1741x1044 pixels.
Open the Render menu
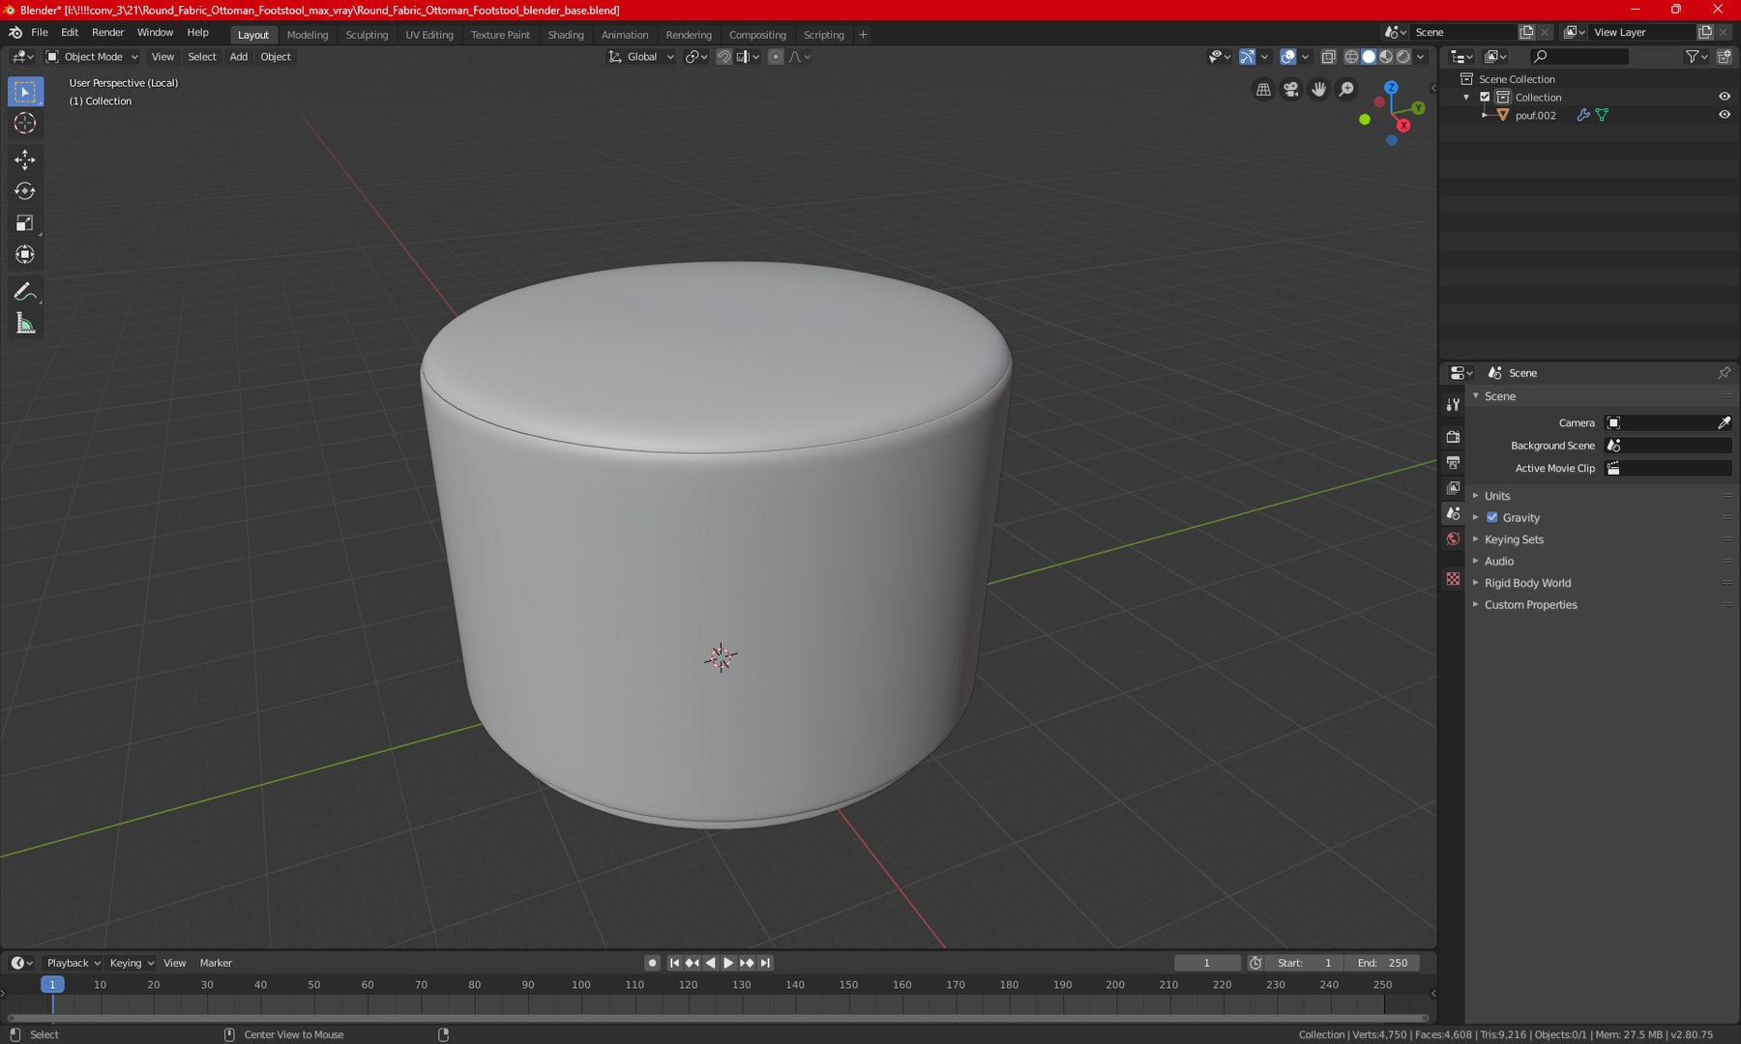point(108,32)
